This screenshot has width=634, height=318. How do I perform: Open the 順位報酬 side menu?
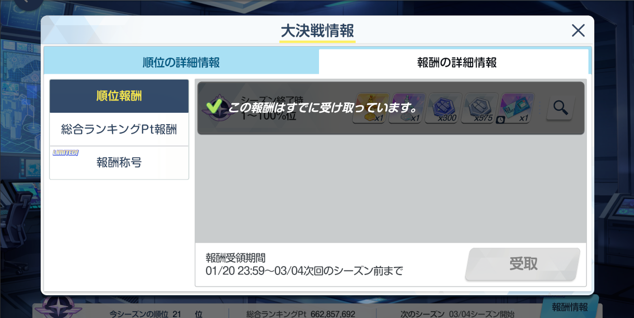click(119, 96)
